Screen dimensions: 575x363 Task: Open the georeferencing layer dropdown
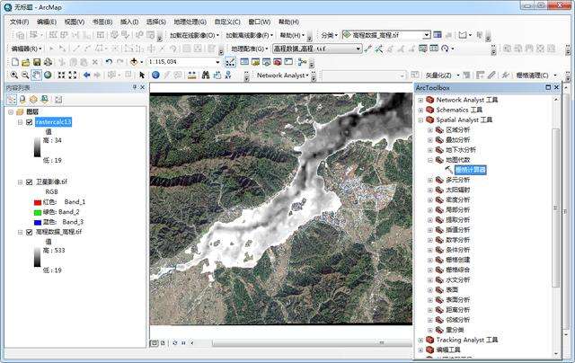(358, 49)
